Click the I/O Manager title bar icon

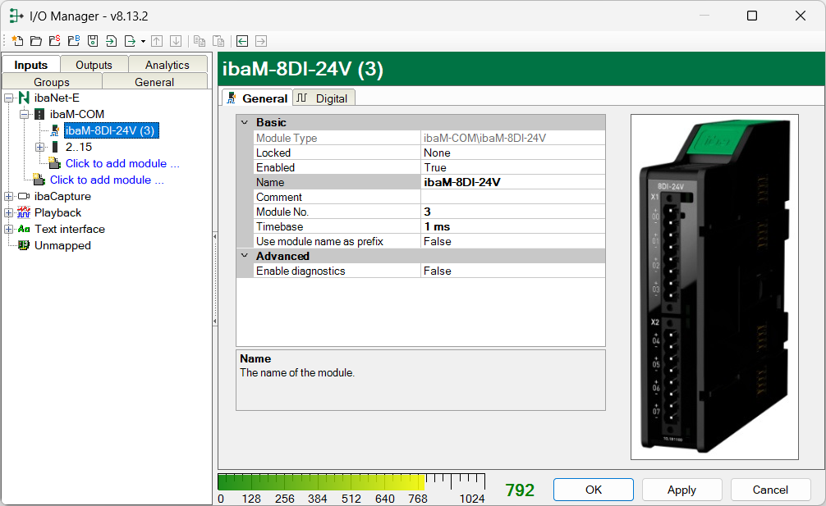point(16,16)
